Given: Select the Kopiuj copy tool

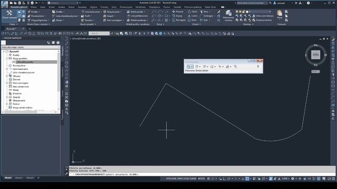Looking at the screenshot, I should coord(177,16).
